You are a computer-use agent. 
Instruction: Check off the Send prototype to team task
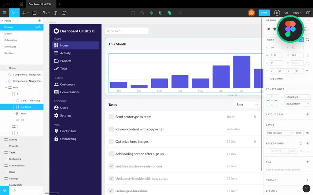[111, 117]
